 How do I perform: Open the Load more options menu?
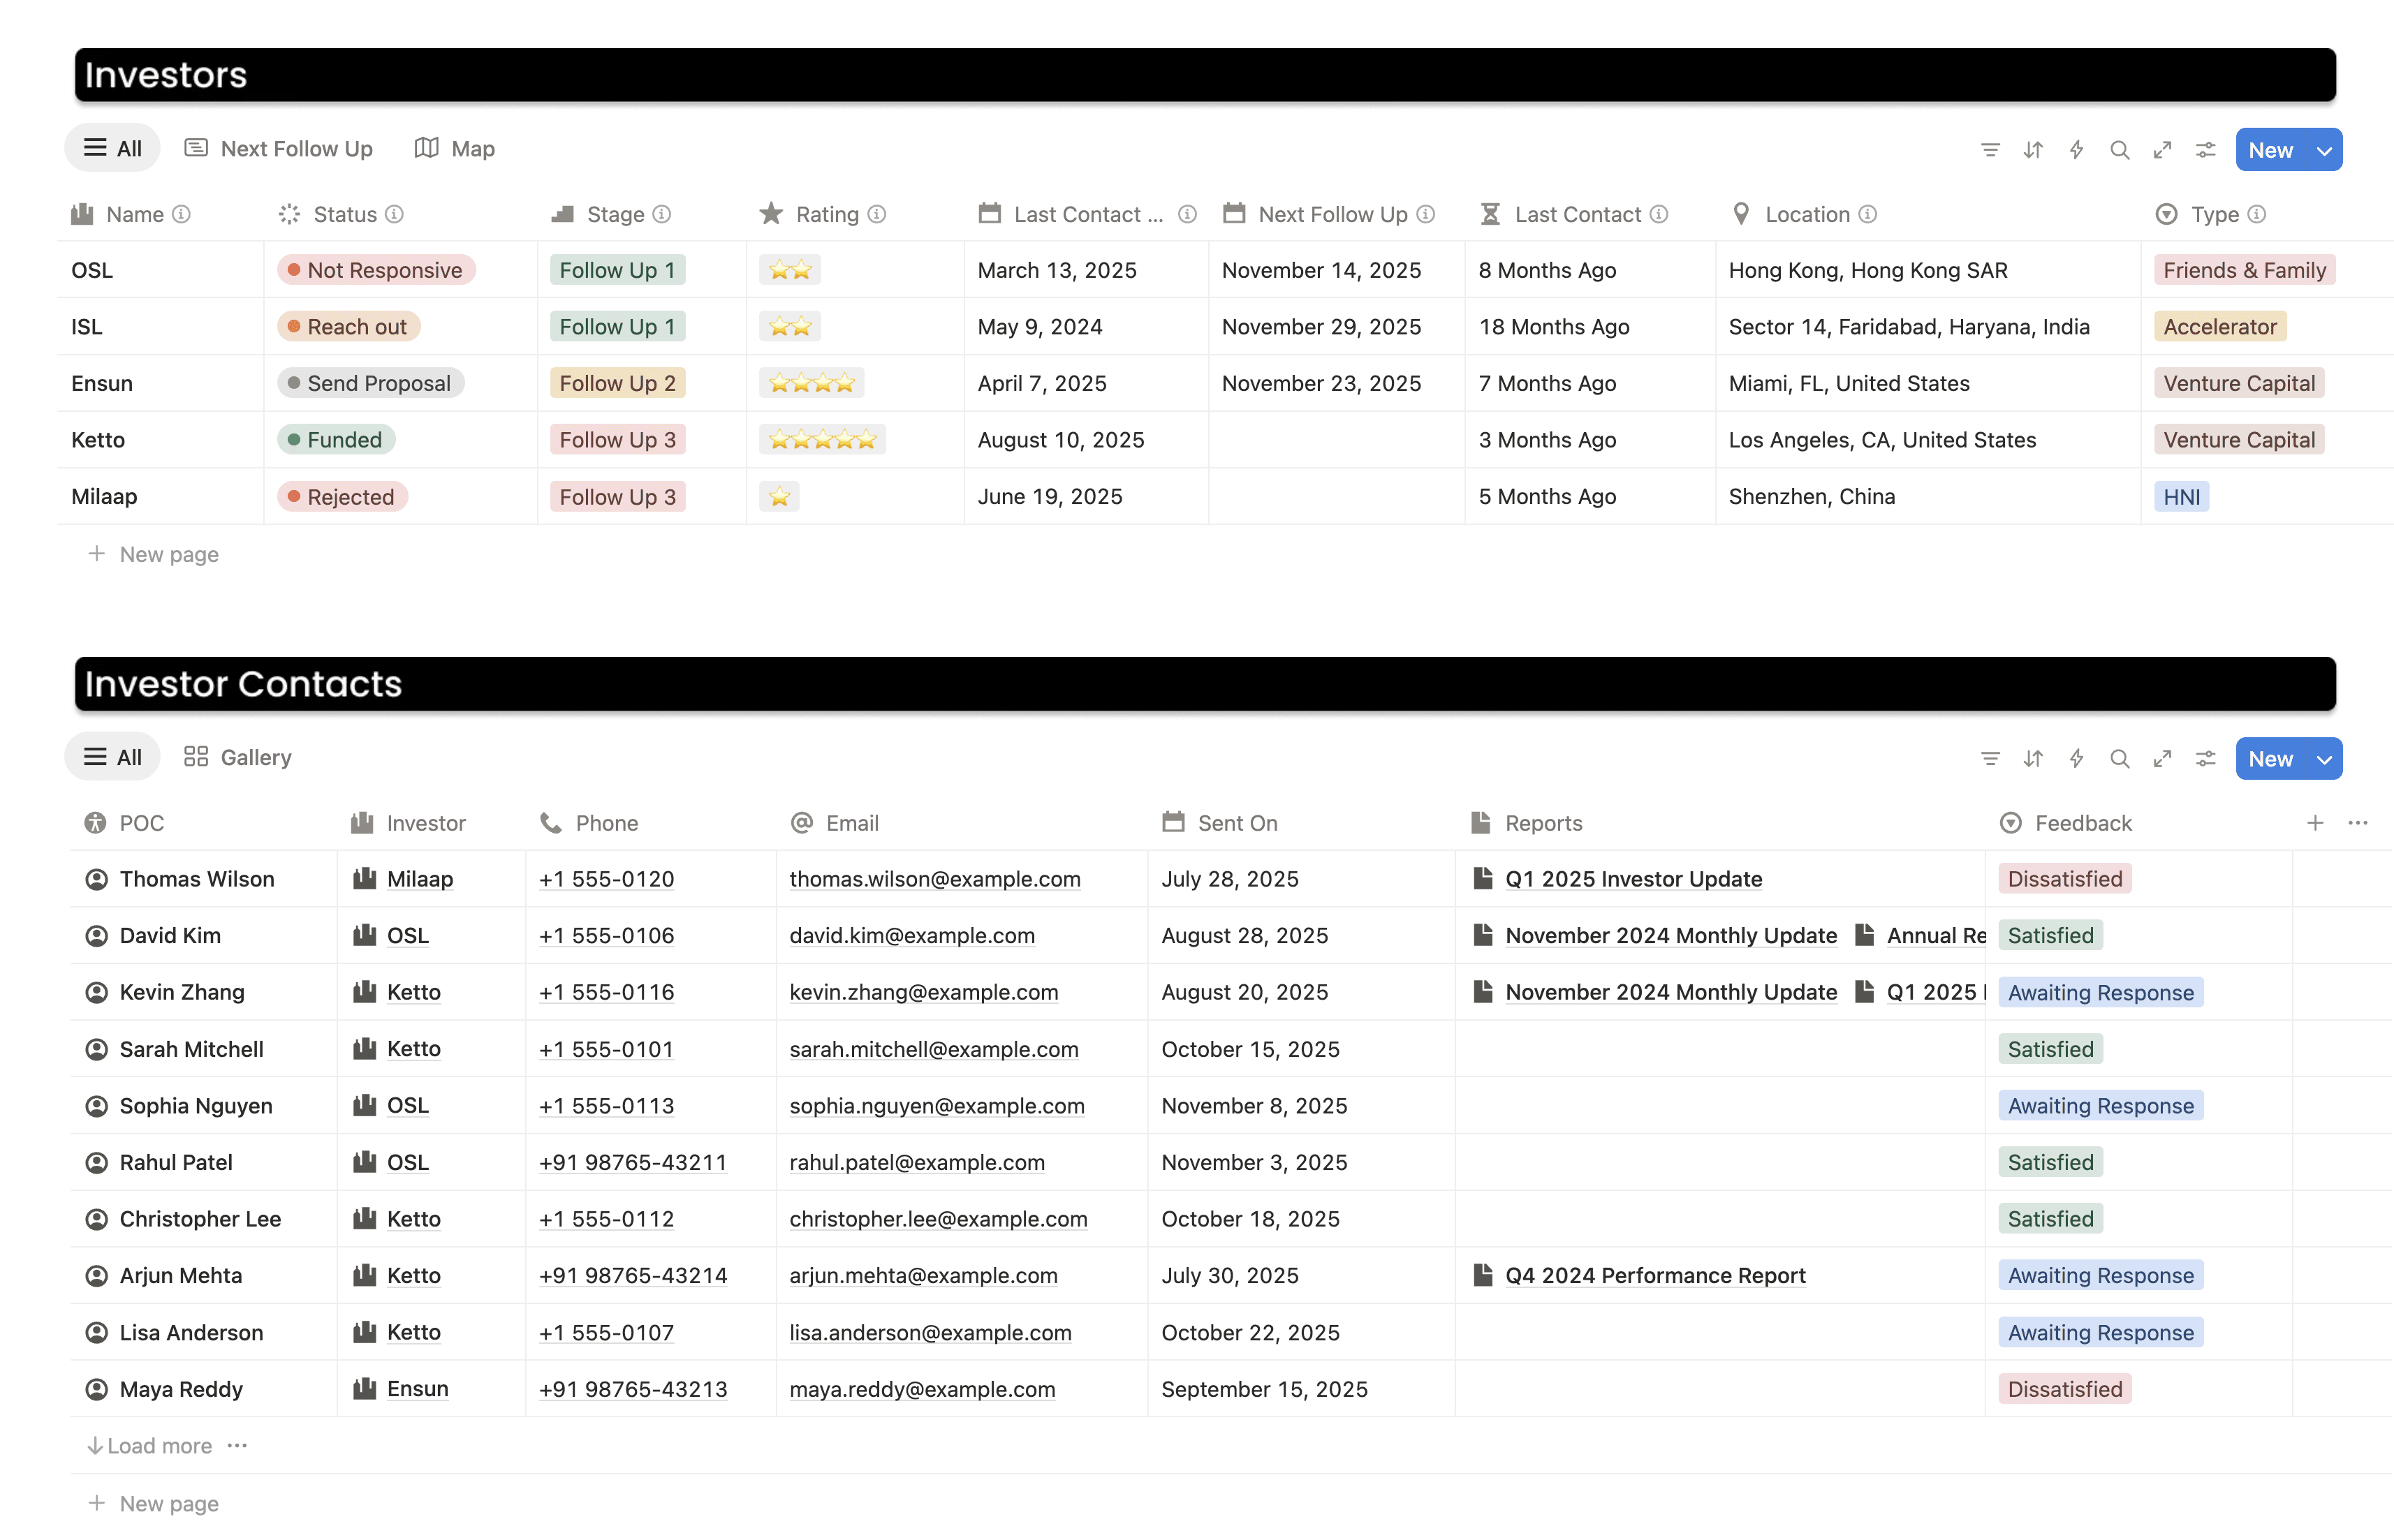point(237,1445)
